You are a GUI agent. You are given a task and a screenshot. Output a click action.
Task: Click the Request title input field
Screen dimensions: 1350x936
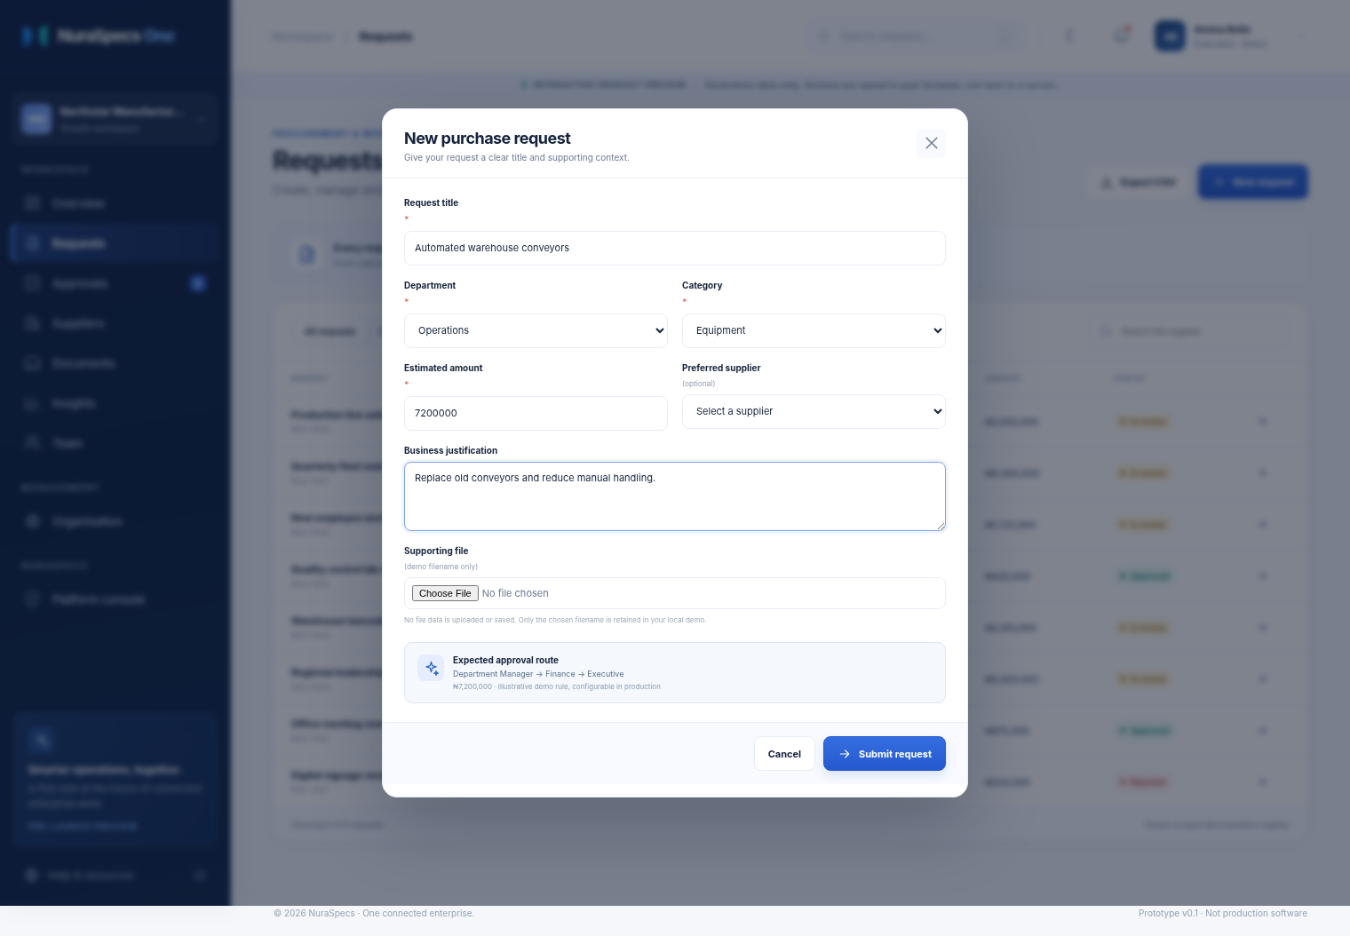click(675, 248)
